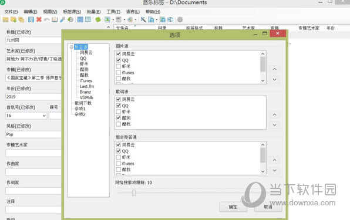The height and width of the screenshot is (220, 350).
Task: Select 网易云 in the options tree
Action: pos(86,53)
